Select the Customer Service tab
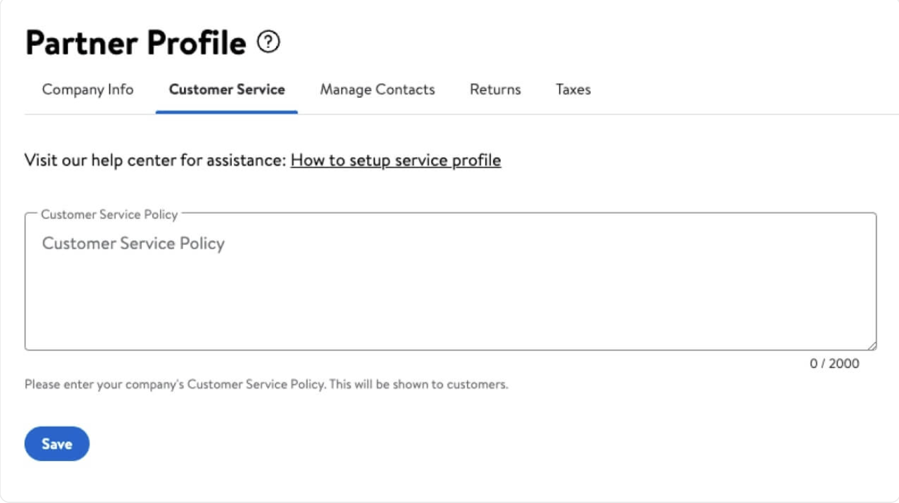The image size is (899, 503). (x=227, y=90)
